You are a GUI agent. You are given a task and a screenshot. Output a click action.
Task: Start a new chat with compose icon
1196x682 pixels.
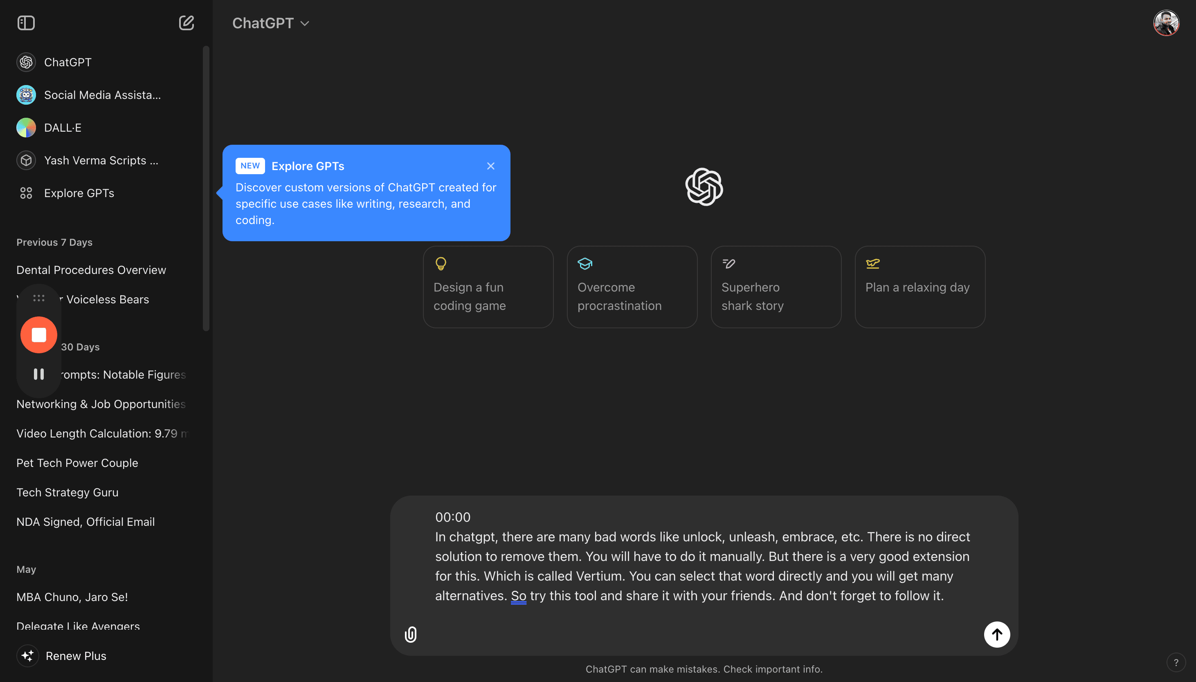[x=186, y=23]
